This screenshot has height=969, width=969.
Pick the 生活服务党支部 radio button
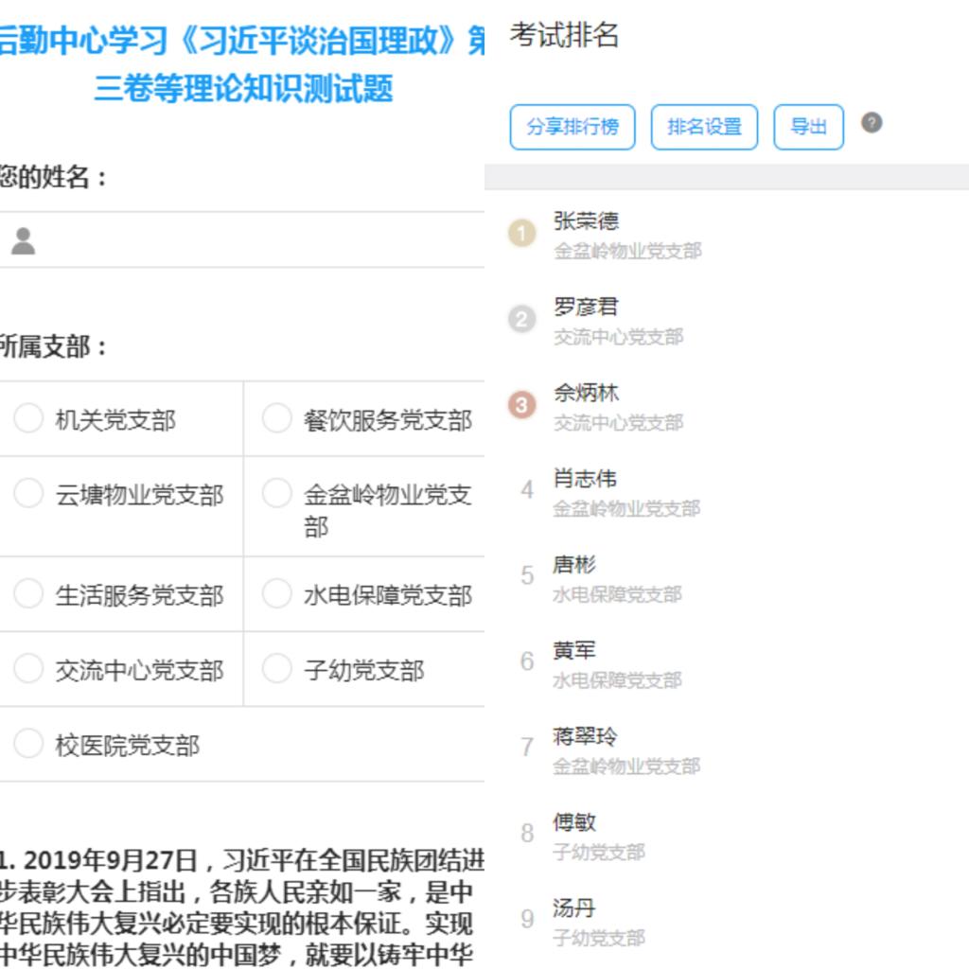pos(28,594)
